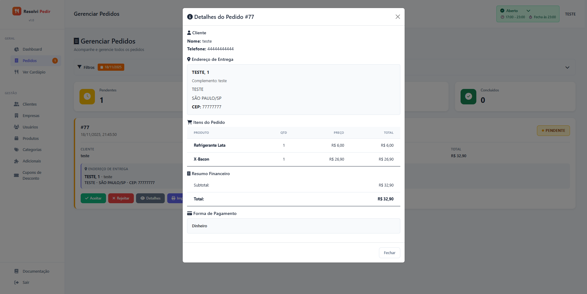Screen dimensions: 587x294
Task: Click the Clientes people icon
Action: click(16, 104)
